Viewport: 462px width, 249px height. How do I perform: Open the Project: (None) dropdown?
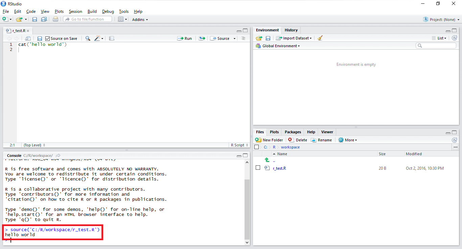tap(441, 20)
